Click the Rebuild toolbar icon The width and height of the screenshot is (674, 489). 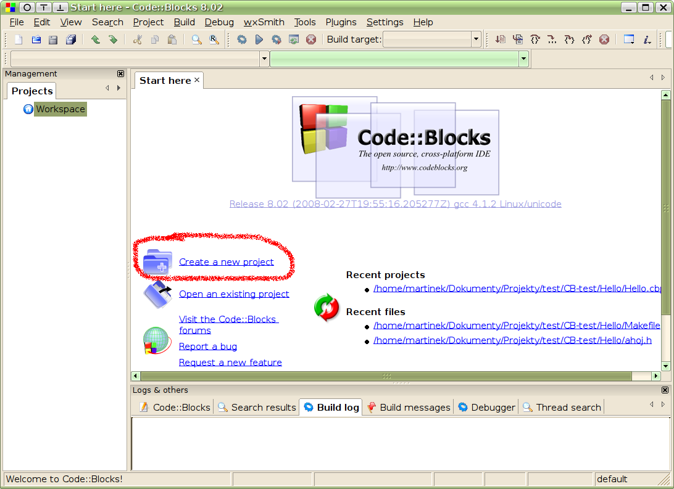(x=294, y=39)
